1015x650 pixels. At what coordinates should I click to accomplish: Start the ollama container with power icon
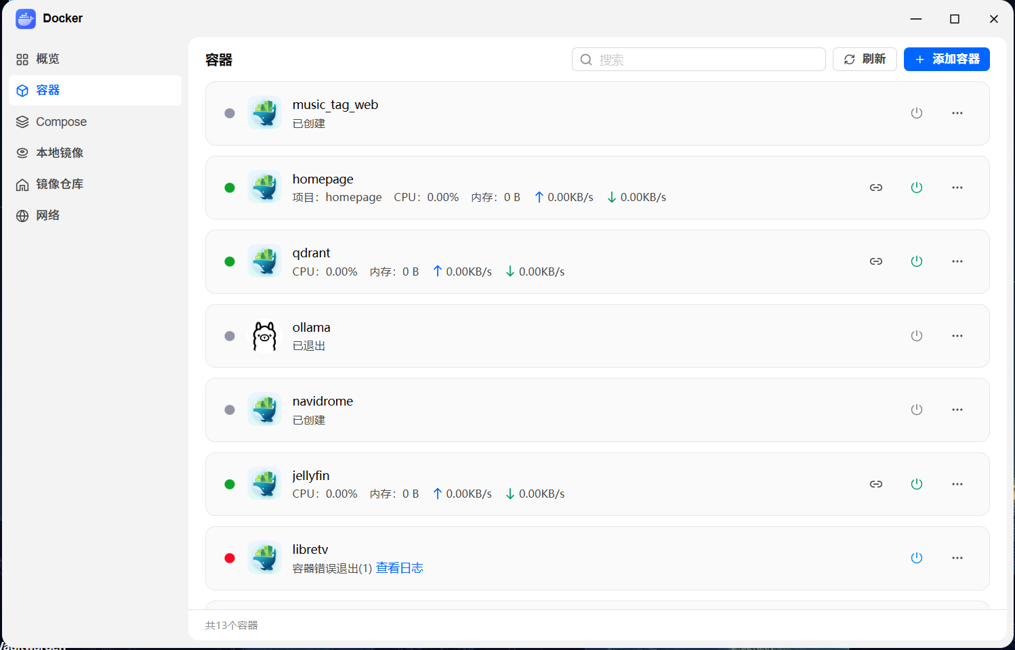(917, 336)
